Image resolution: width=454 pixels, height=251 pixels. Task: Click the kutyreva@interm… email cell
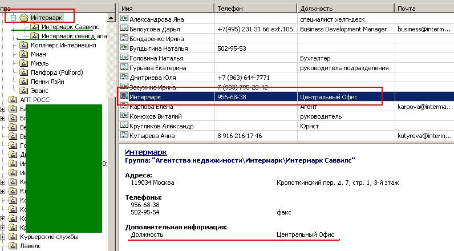point(424,136)
